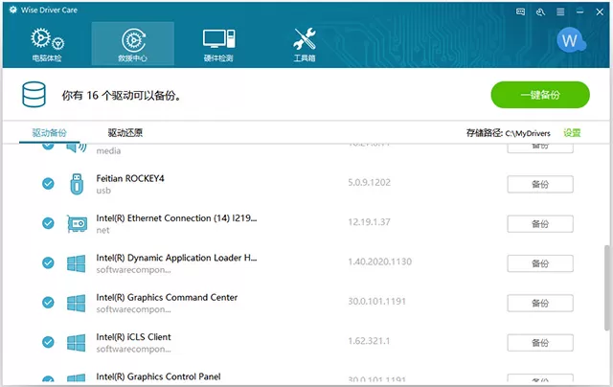Click the skin/theme icon in title bar
Viewport: 613px width, 387px height.
(x=540, y=12)
